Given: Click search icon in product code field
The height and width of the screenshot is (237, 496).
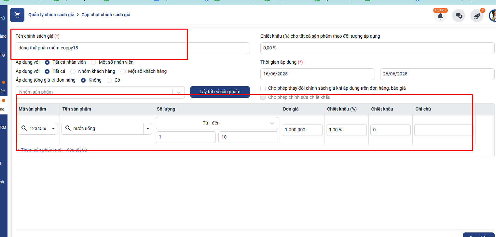Looking at the screenshot, I should [24, 129].
